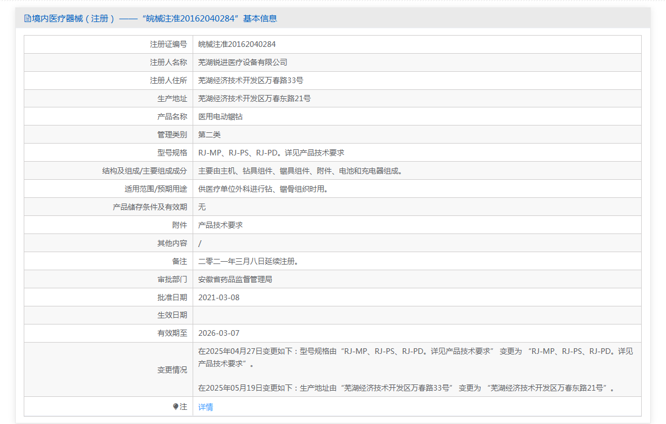Click the intended use text 供医疗单位外科进行钻

(263, 189)
